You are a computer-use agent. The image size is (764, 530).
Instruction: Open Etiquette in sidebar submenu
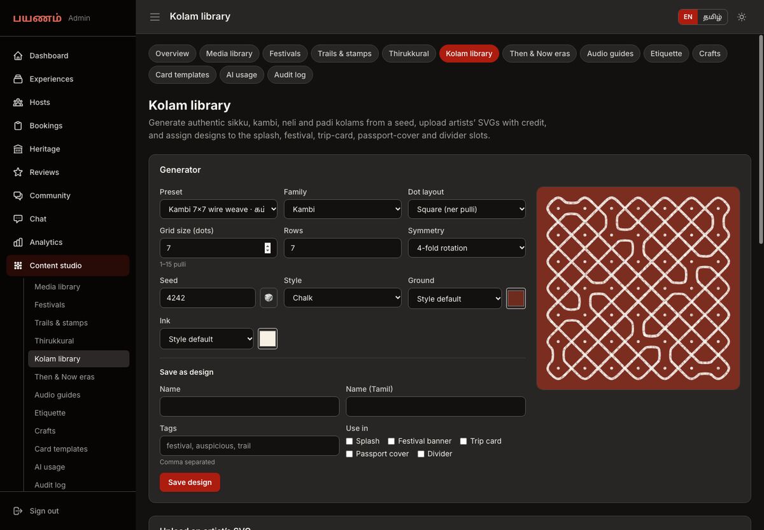coord(78,413)
